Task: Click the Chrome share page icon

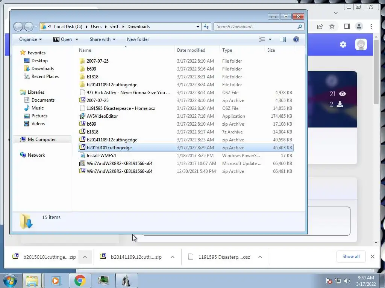Action: pyautogui.click(x=320, y=27)
